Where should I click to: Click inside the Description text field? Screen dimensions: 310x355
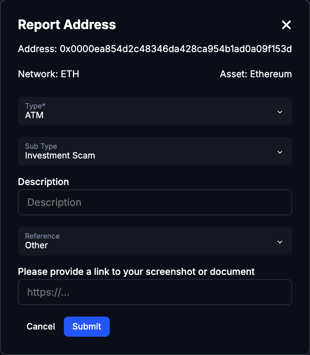pos(155,202)
